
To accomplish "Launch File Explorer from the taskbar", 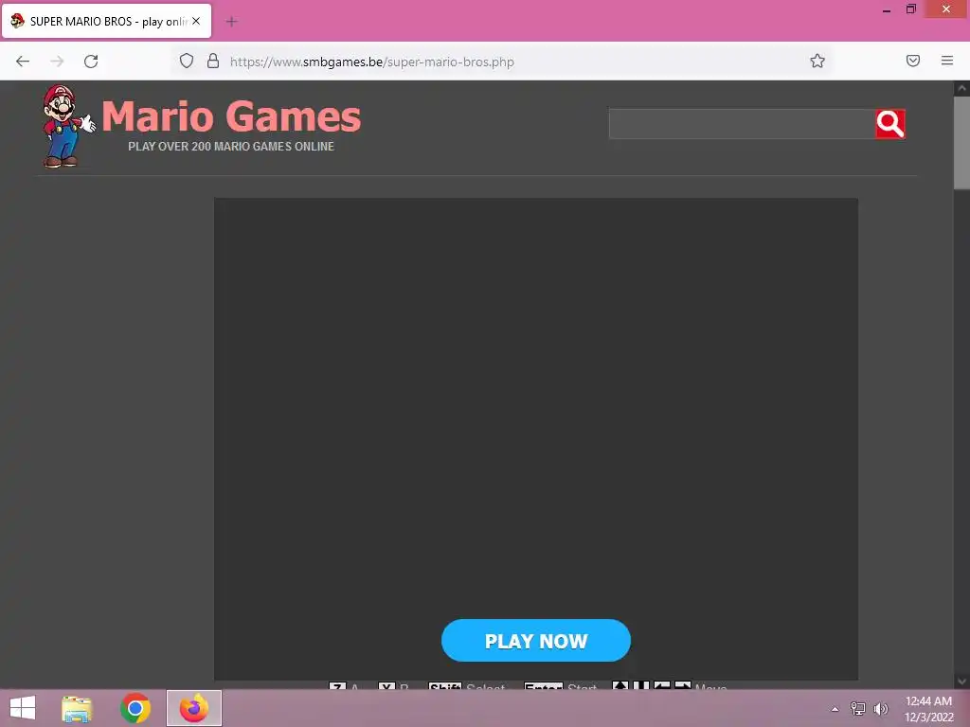I will pyautogui.click(x=77, y=708).
